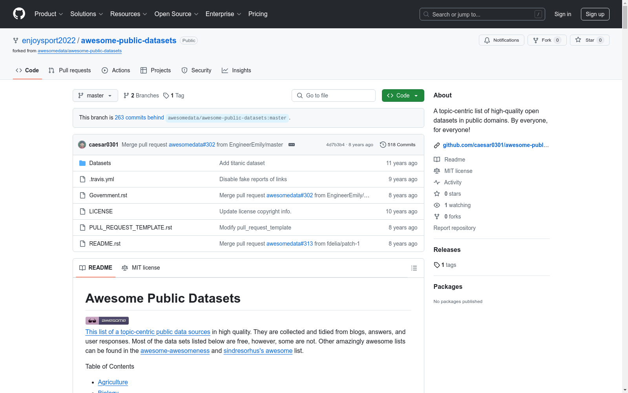Screen dimensions: 628x393
Task: Switch to the Security tab
Action: (x=196, y=70)
